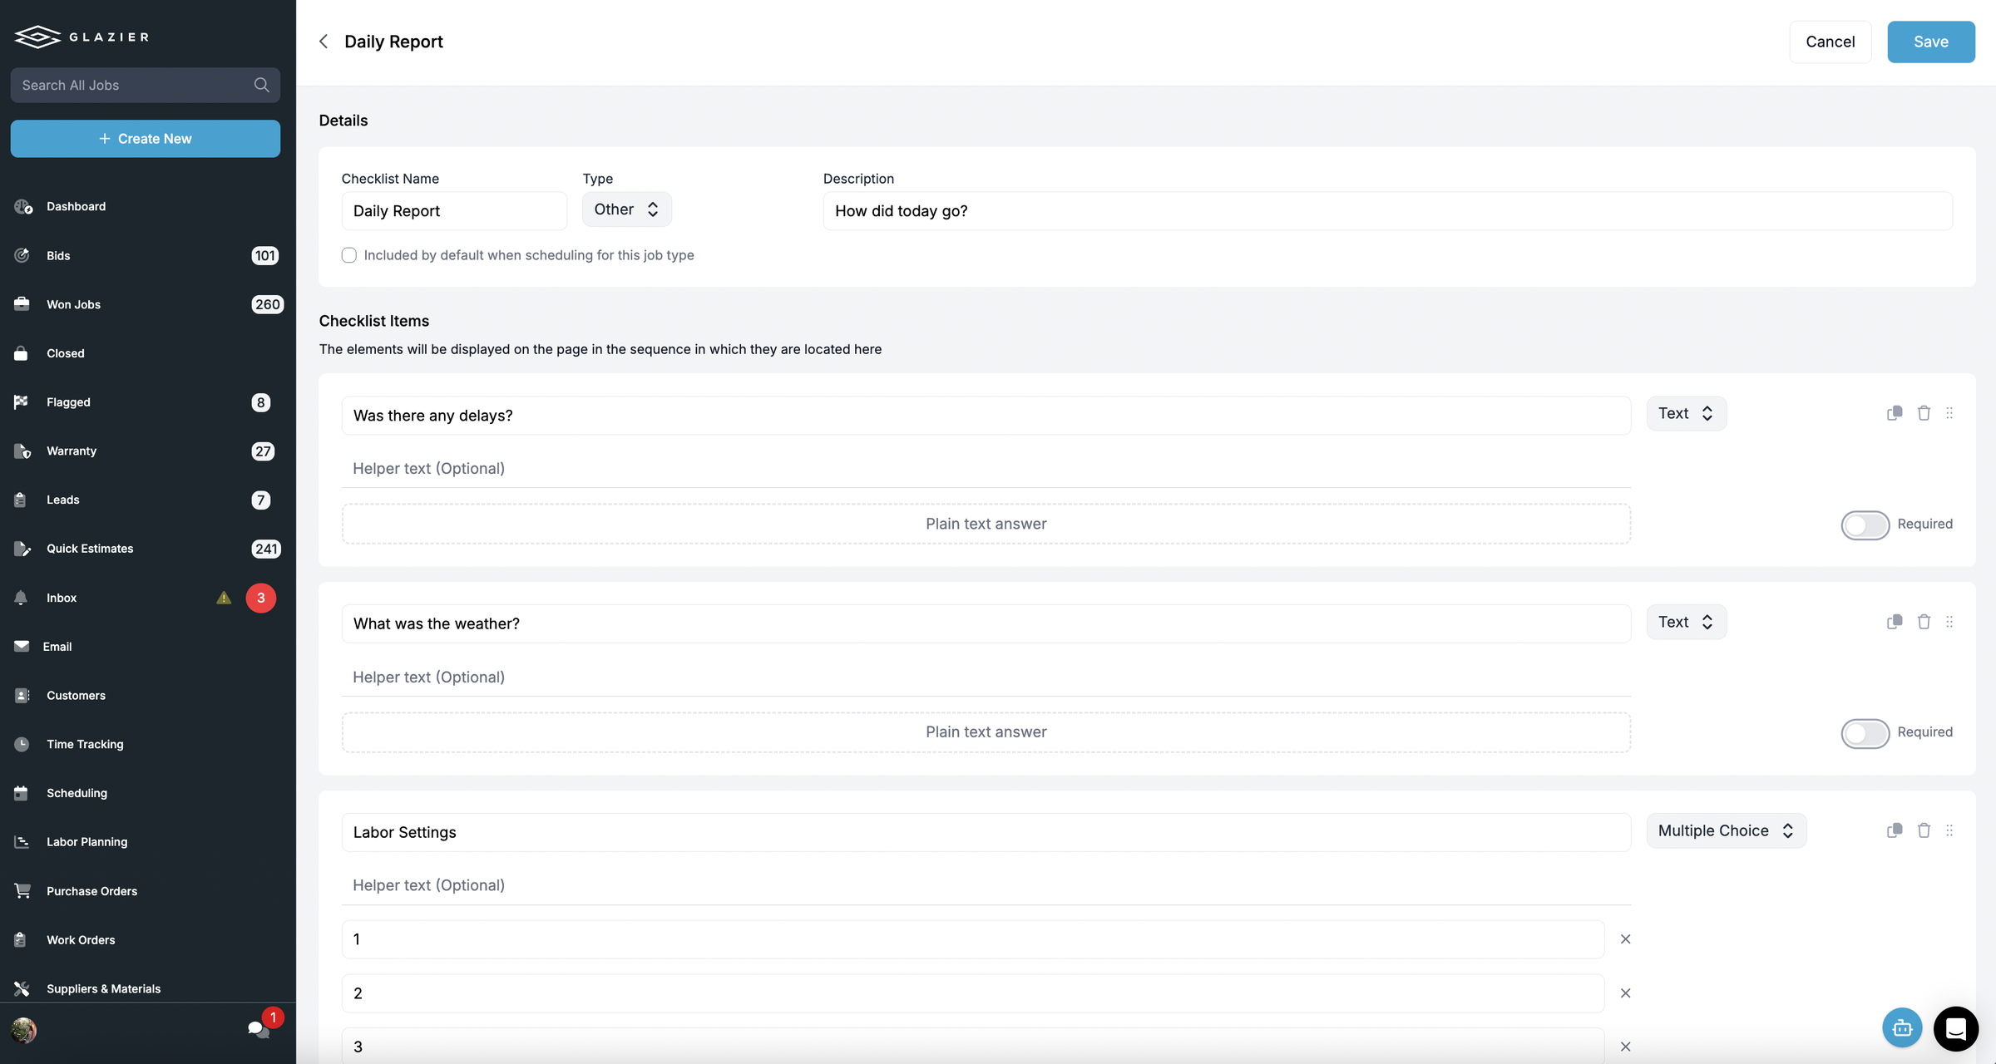The width and height of the screenshot is (1996, 1064).
Task: Click the user avatar in sidebar footer
Action: coord(23,1030)
